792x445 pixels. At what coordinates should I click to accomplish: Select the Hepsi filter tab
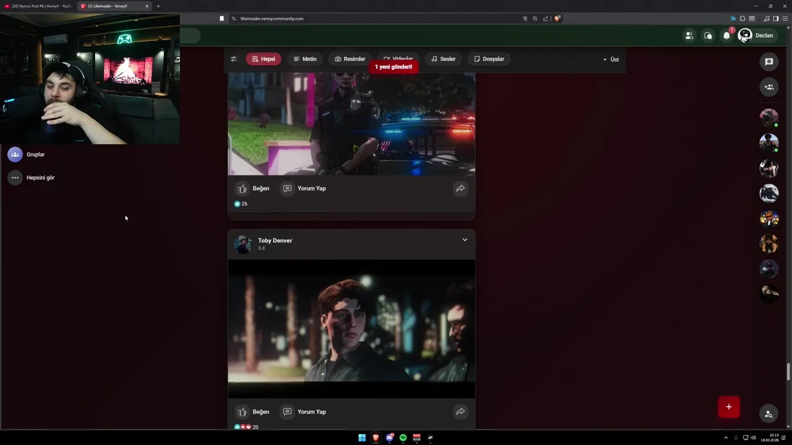[x=264, y=59]
